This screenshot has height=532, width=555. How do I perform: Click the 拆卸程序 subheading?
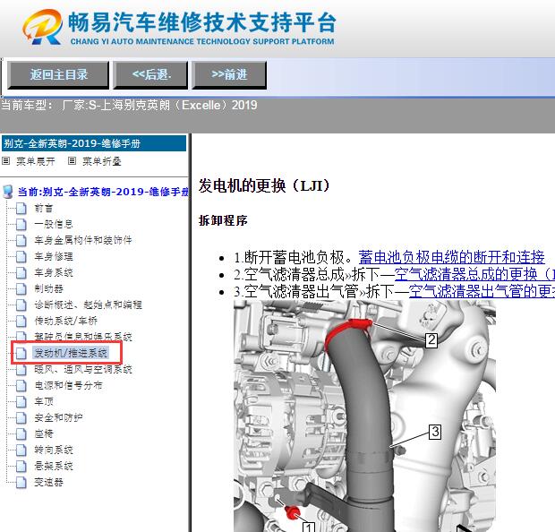click(x=223, y=220)
